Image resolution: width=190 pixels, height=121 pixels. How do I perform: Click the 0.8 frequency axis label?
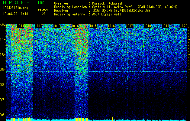tap(3, 85)
